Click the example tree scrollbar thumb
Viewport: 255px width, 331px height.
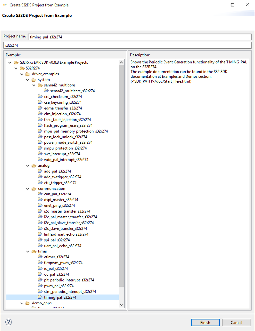121,176
